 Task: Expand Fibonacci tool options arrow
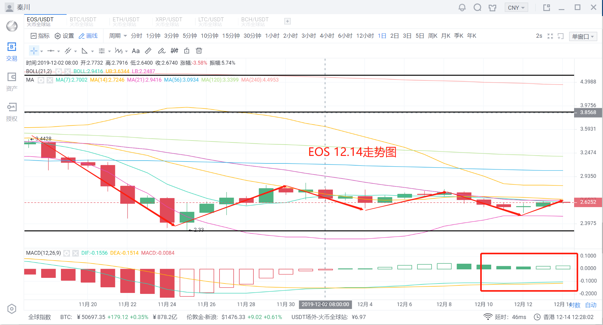coord(109,51)
